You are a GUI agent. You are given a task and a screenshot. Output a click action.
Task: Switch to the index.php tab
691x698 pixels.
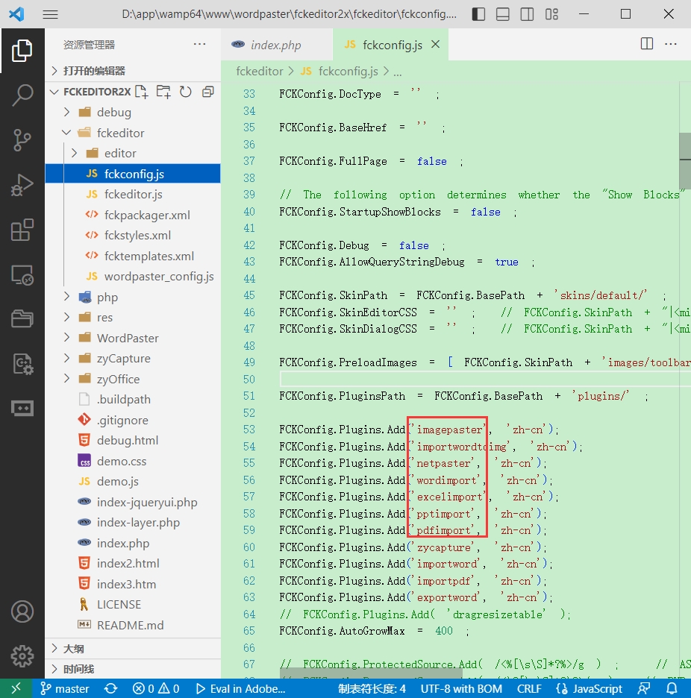pyautogui.click(x=275, y=45)
